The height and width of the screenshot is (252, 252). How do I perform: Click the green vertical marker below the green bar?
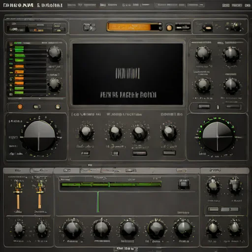[x=98, y=202]
